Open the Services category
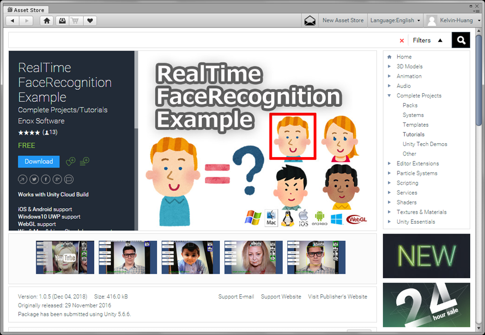Image resolution: width=485 pixels, height=335 pixels. point(407,192)
